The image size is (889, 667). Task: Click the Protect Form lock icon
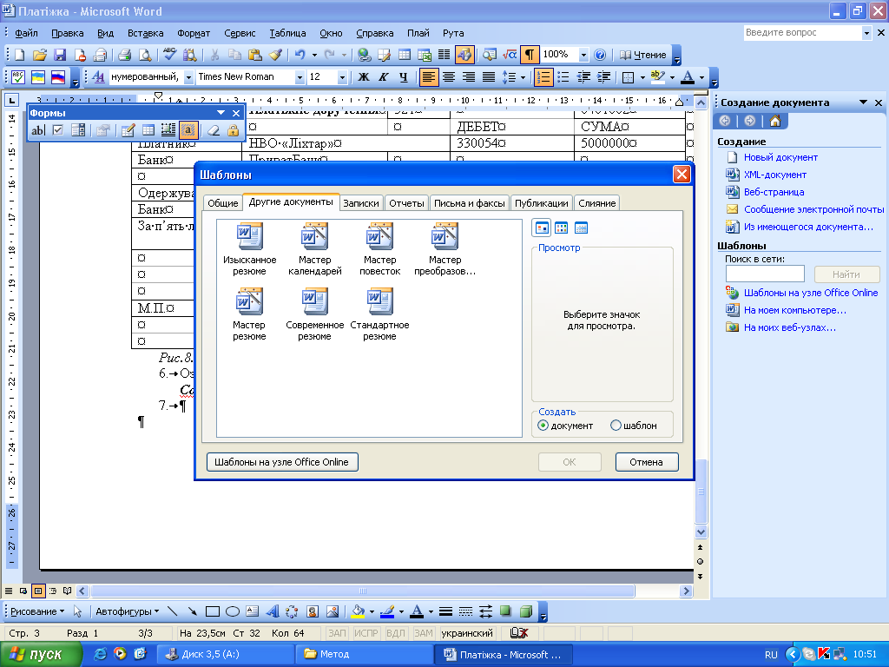tap(233, 130)
